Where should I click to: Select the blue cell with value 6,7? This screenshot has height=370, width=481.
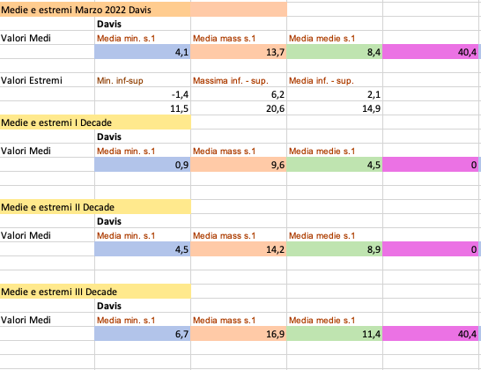(143, 334)
